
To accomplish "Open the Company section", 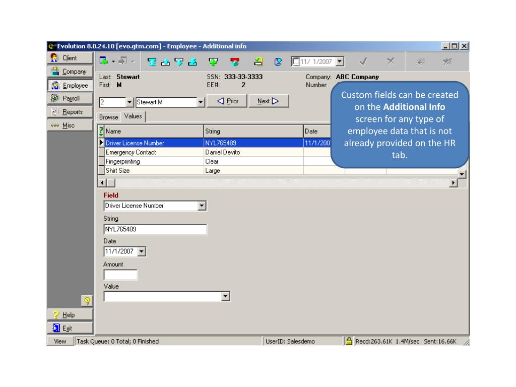I will tap(70, 72).
